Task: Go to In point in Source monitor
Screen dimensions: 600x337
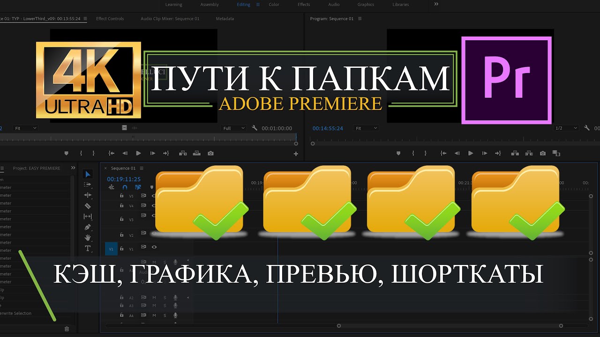Action: [x=112, y=153]
